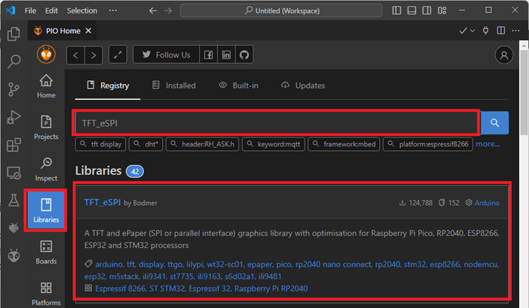The image size is (529, 308).
Task: Click the 'm5stack' keyword tag
Action: [124, 276]
